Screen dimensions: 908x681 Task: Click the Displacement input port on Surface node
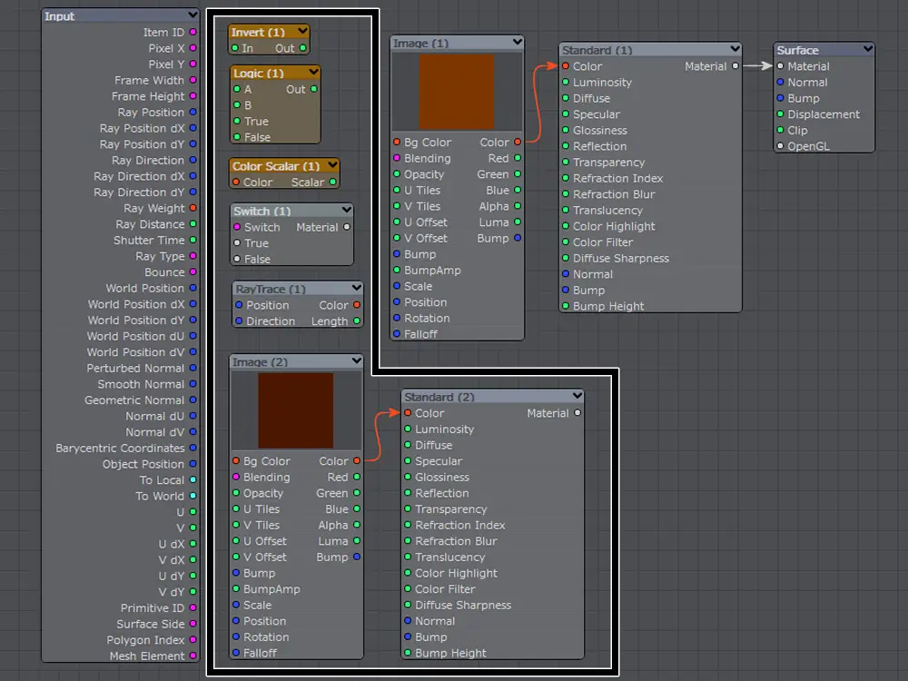point(780,114)
